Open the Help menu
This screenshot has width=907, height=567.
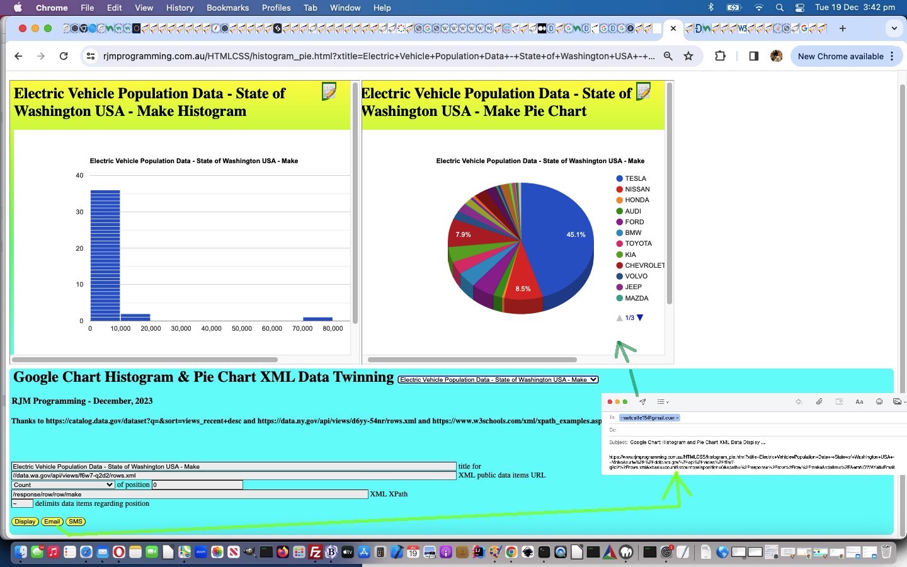[x=382, y=8]
